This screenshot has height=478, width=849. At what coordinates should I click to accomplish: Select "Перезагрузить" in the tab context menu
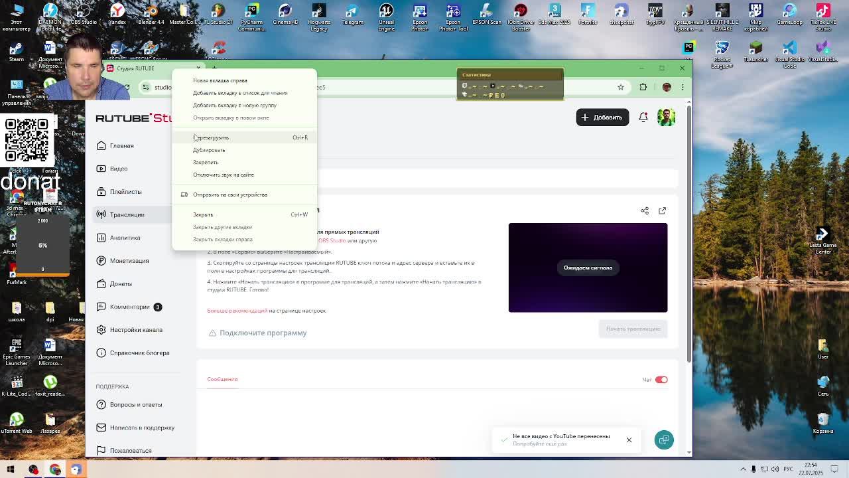click(244, 137)
